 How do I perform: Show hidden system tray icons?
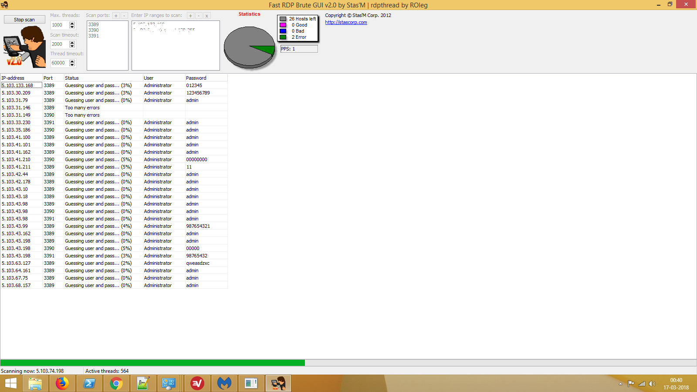tap(621, 384)
